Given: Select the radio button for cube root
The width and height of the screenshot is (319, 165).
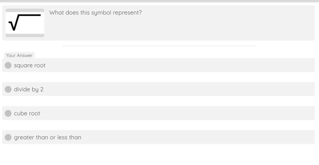Looking at the screenshot, I should (x=9, y=113).
